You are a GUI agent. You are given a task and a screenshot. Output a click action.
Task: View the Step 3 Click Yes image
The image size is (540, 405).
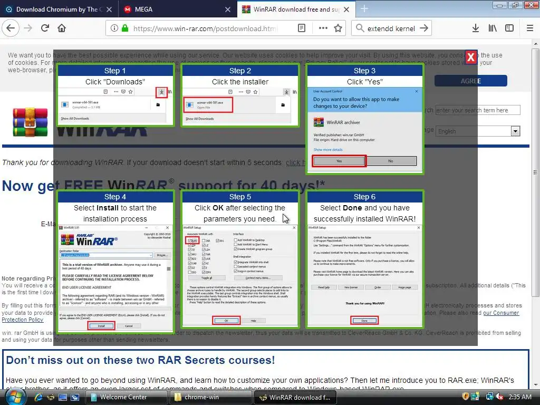click(365, 119)
